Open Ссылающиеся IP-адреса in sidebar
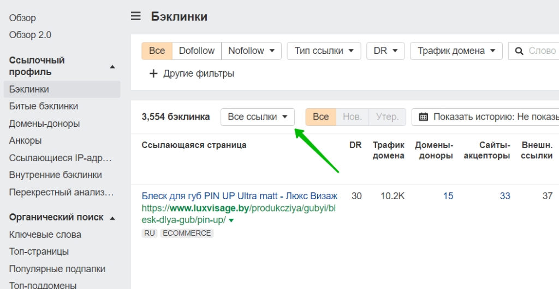 [60, 158]
